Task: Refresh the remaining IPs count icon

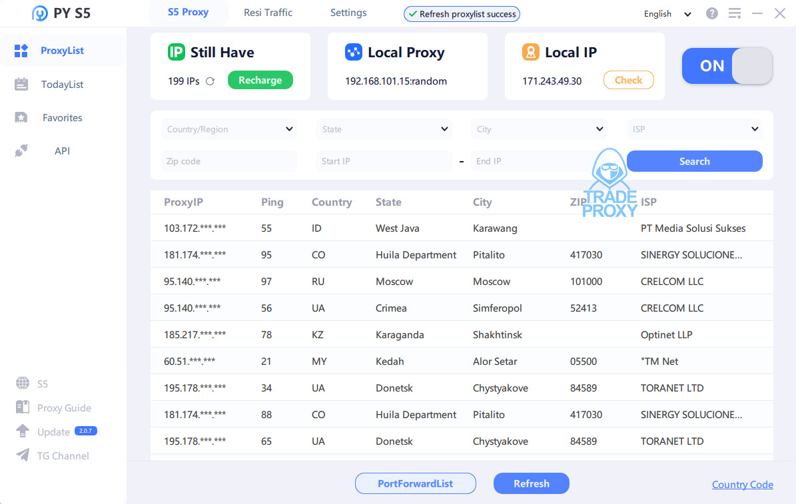Action: tap(210, 81)
